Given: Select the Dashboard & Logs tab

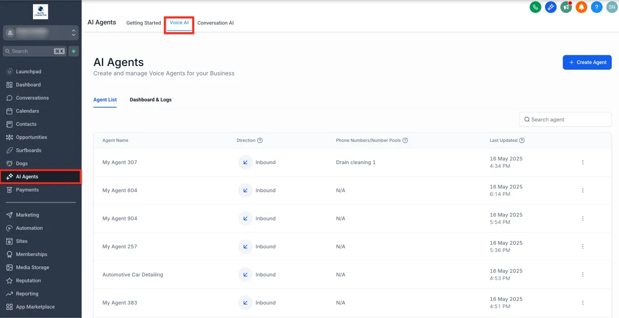Looking at the screenshot, I should (151, 100).
